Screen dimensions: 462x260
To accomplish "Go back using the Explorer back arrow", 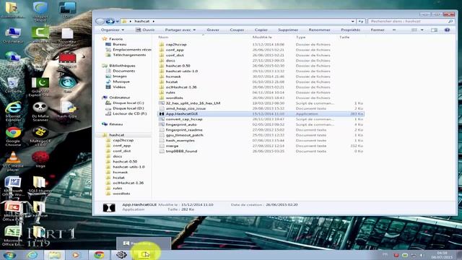I will pyautogui.click(x=100, y=21).
